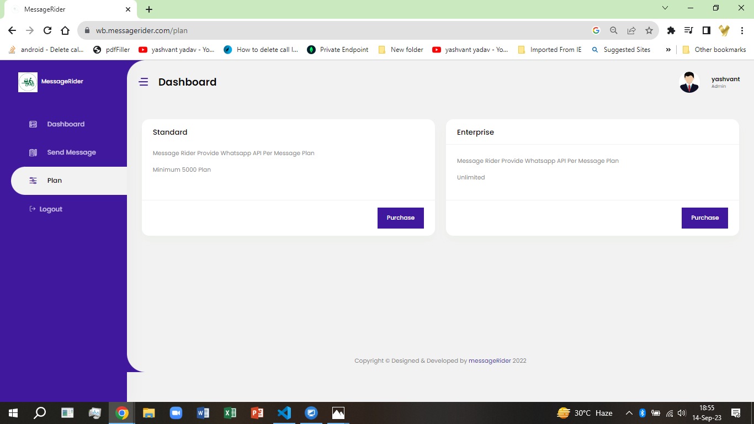Open the pdfFiller bookmark
The image size is (754, 424).
point(111,50)
